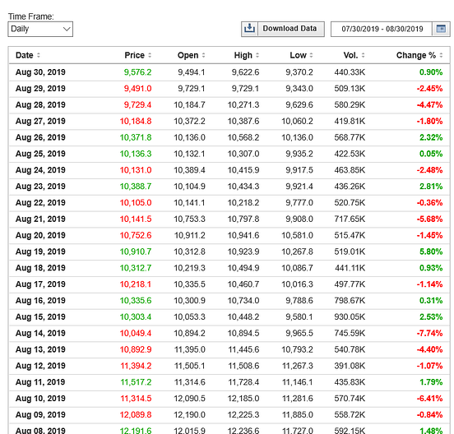Sort by Change % column arrows
Image resolution: width=454 pixels, height=434 pixels.
[x=441, y=55]
